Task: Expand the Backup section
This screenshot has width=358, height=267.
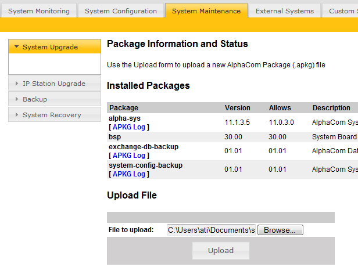Action: tap(35, 99)
